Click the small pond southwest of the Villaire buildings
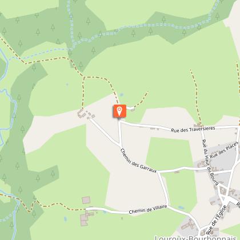Screen dimensions: 240x240 coord(66,219)
